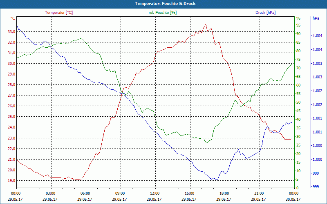
Task: Click the green '95' humidity axis value
Action: [x=299, y=25]
